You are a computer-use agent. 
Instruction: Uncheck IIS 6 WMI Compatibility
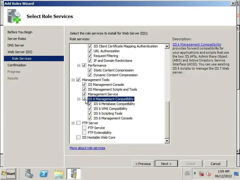click(90, 109)
